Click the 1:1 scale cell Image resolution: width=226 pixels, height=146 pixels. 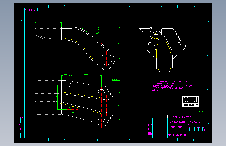204,130
